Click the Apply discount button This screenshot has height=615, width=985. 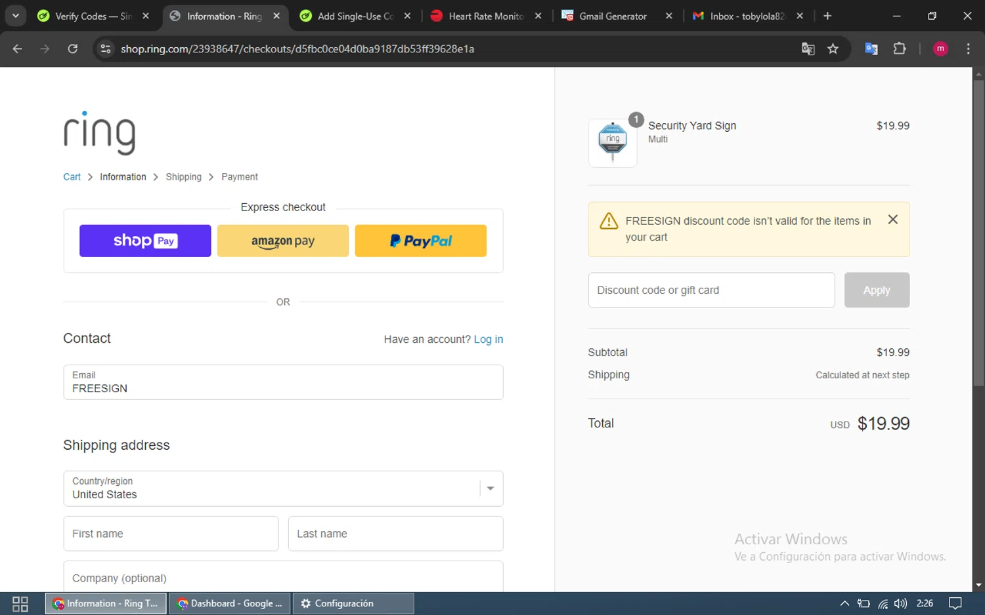point(877,290)
